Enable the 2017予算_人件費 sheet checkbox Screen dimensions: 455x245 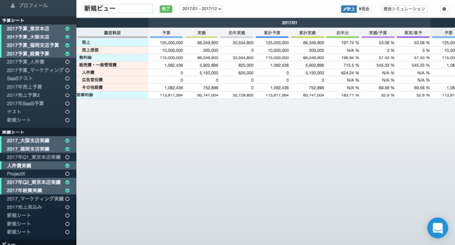coord(67,62)
